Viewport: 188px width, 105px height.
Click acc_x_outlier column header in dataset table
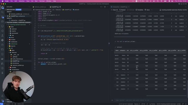[x=134, y=50]
